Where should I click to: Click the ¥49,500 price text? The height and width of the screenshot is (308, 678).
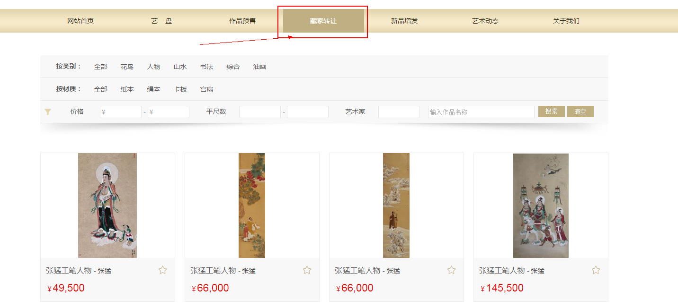[66, 288]
